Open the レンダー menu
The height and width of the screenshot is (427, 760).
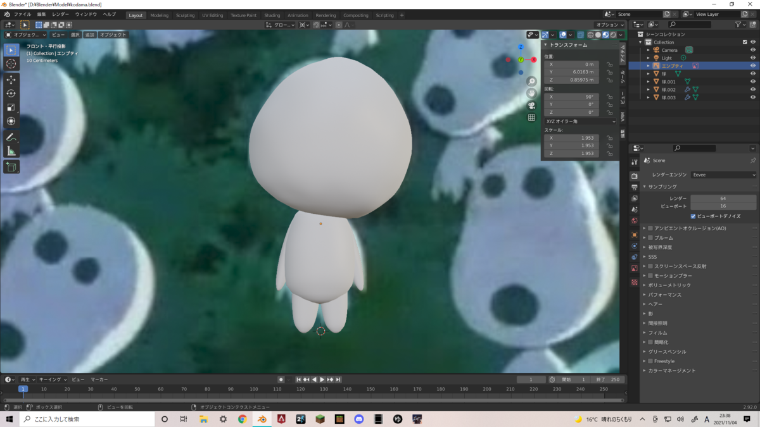pyautogui.click(x=61, y=15)
